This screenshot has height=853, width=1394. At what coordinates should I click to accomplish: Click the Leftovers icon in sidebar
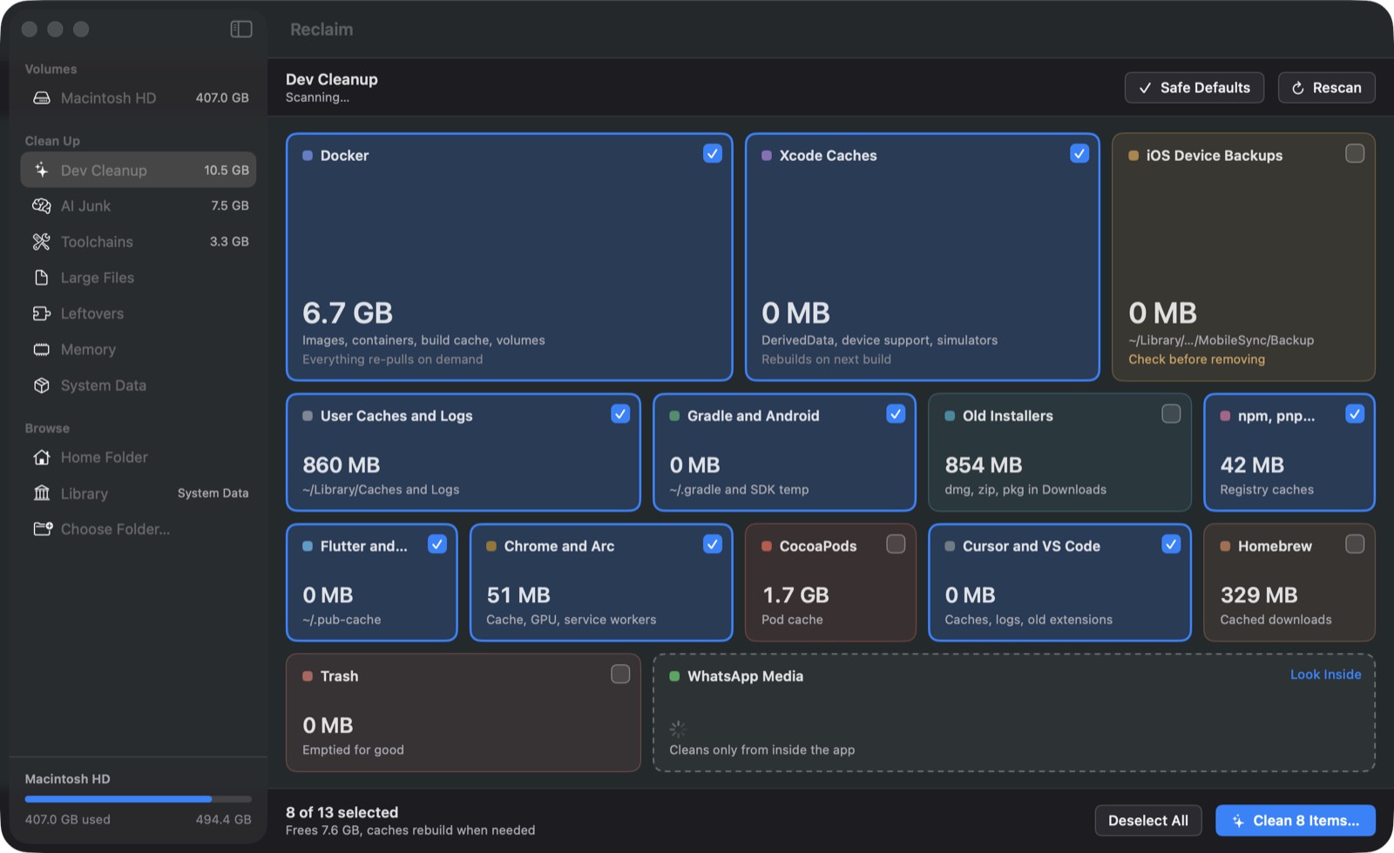pyautogui.click(x=42, y=313)
